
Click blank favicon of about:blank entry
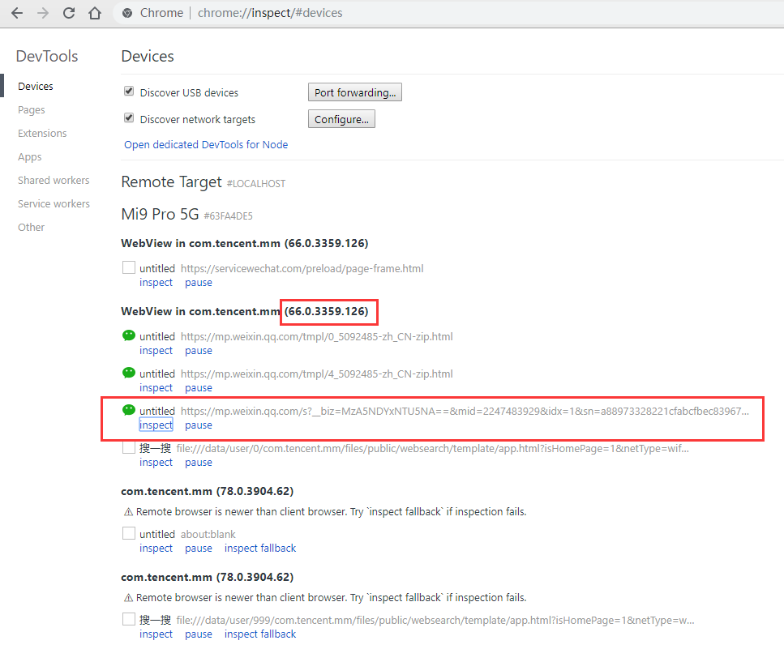128,533
